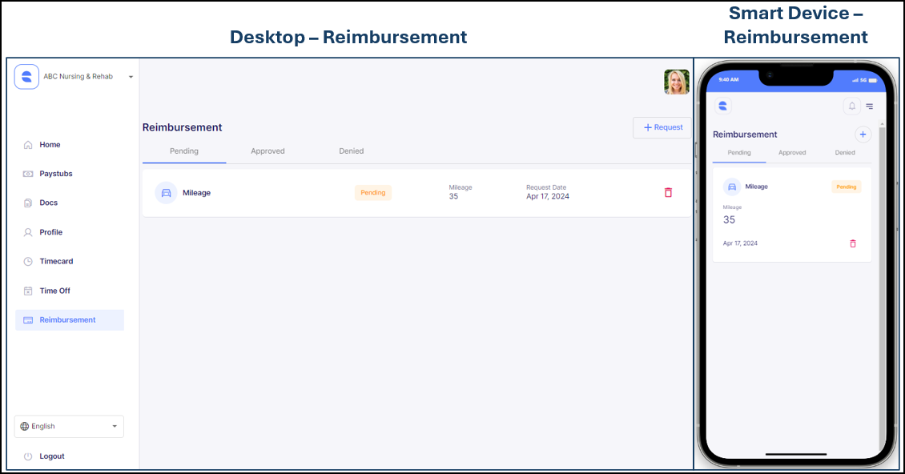905x474 pixels.
Task: Open the user profile avatar photo
Action: (x=676, y=82)
